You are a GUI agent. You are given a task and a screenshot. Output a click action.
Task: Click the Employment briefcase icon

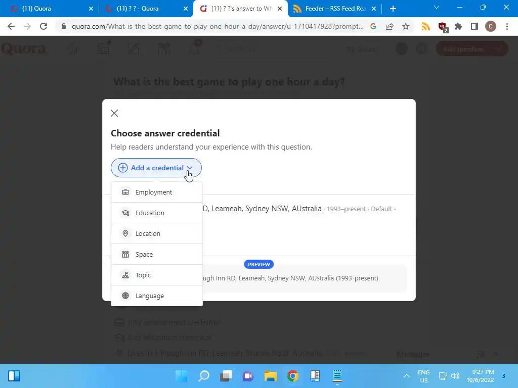point(125,192)
